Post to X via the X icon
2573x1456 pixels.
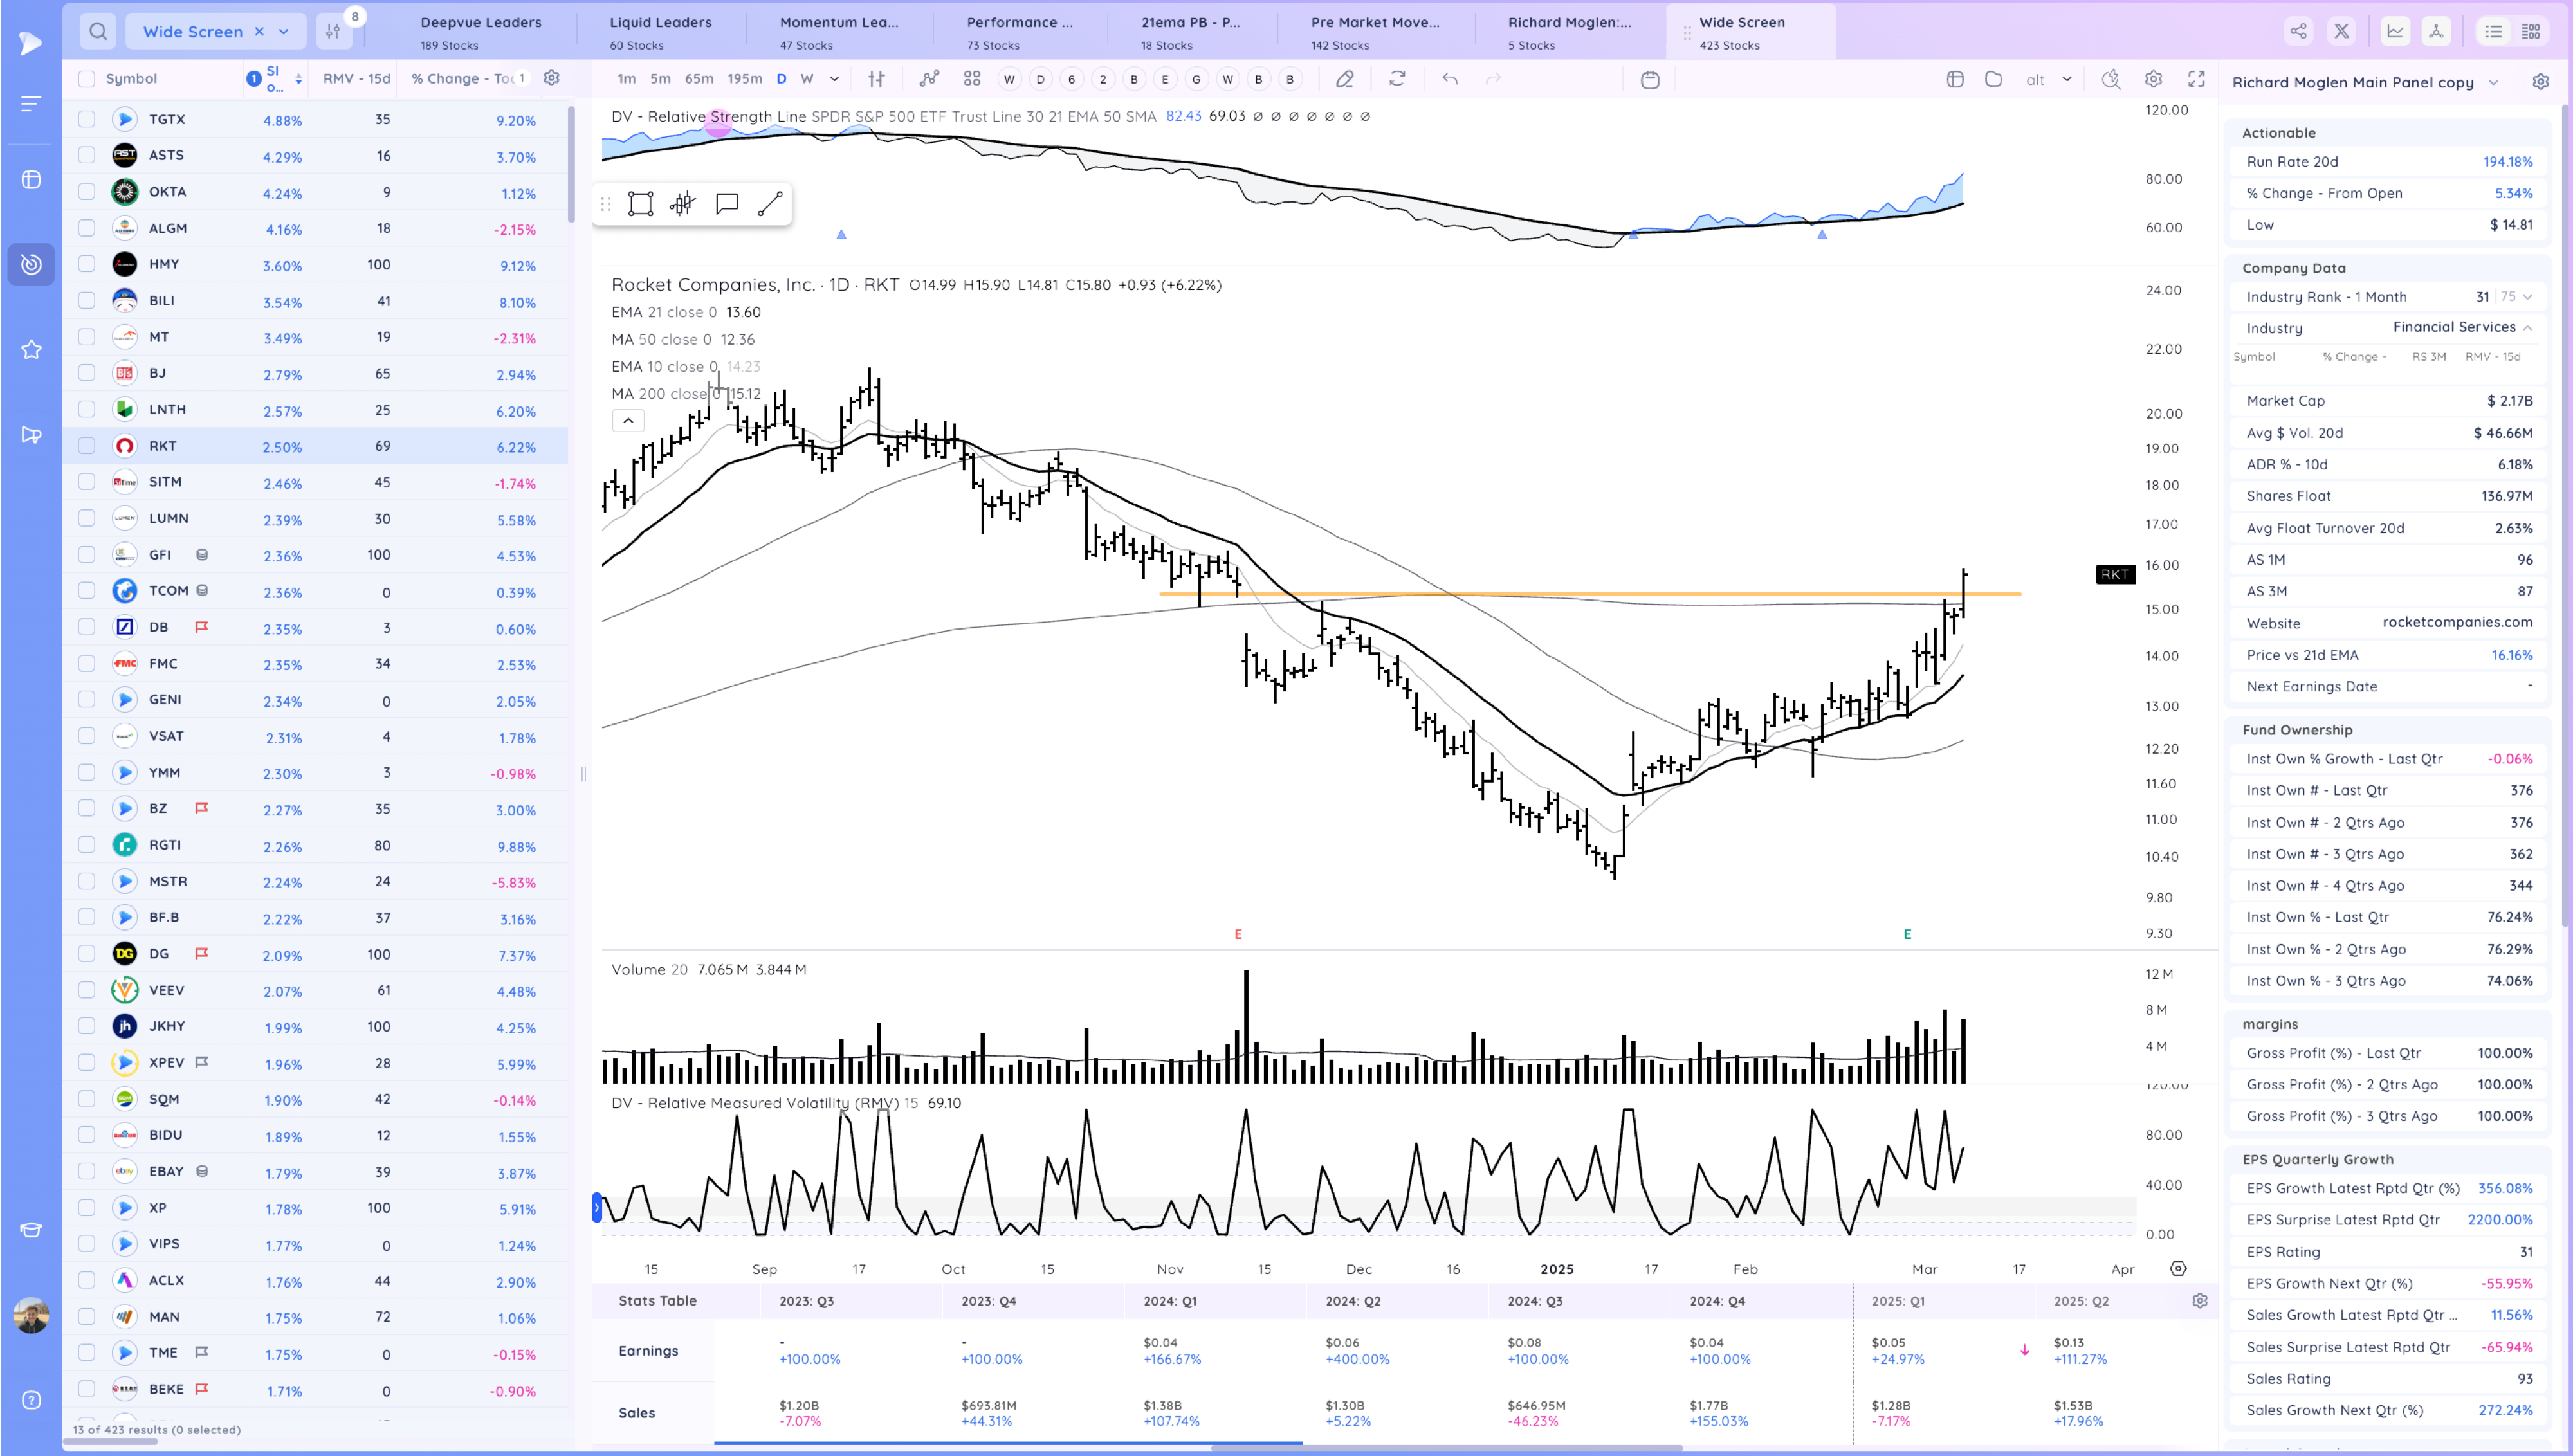[x=2342, y=31]
